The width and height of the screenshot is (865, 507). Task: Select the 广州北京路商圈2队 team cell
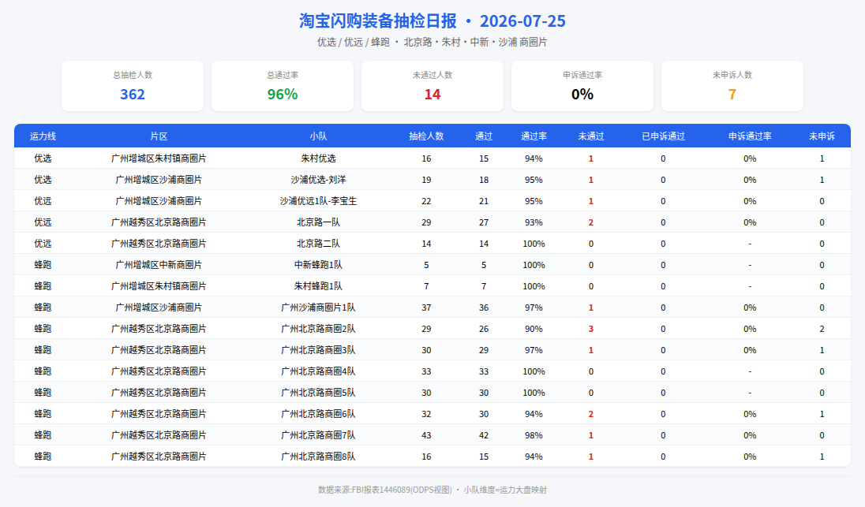[x=318, y=329]
